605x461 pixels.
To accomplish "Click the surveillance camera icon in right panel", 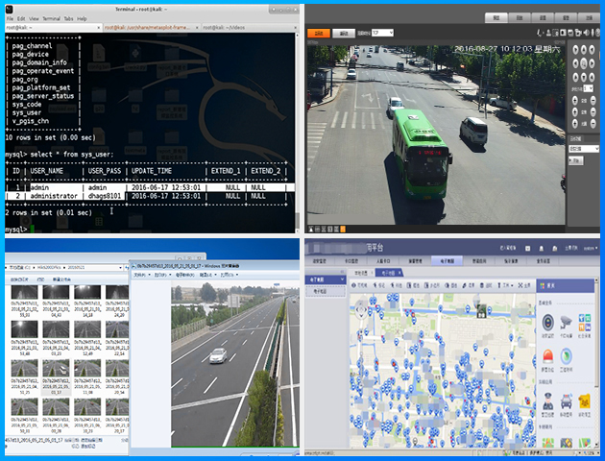I will click(x=566, y=322).
